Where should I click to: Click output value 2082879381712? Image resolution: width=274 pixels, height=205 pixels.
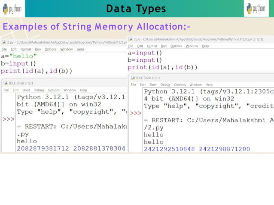point(43,148)
